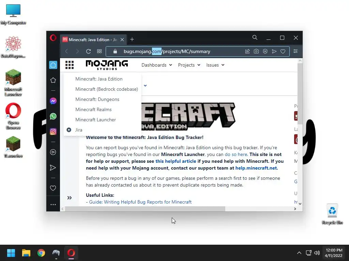The height and width of the screenshot is (261, 349).
Task: Click the address bar share/edit icon
Action: (247, 51)
